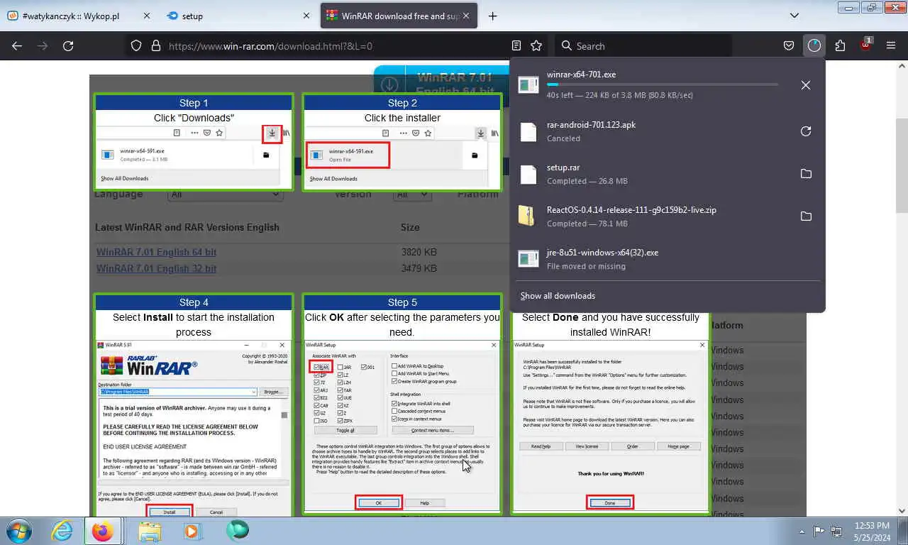Click the Step 4 Select Install thumbnail

[194, 404]
